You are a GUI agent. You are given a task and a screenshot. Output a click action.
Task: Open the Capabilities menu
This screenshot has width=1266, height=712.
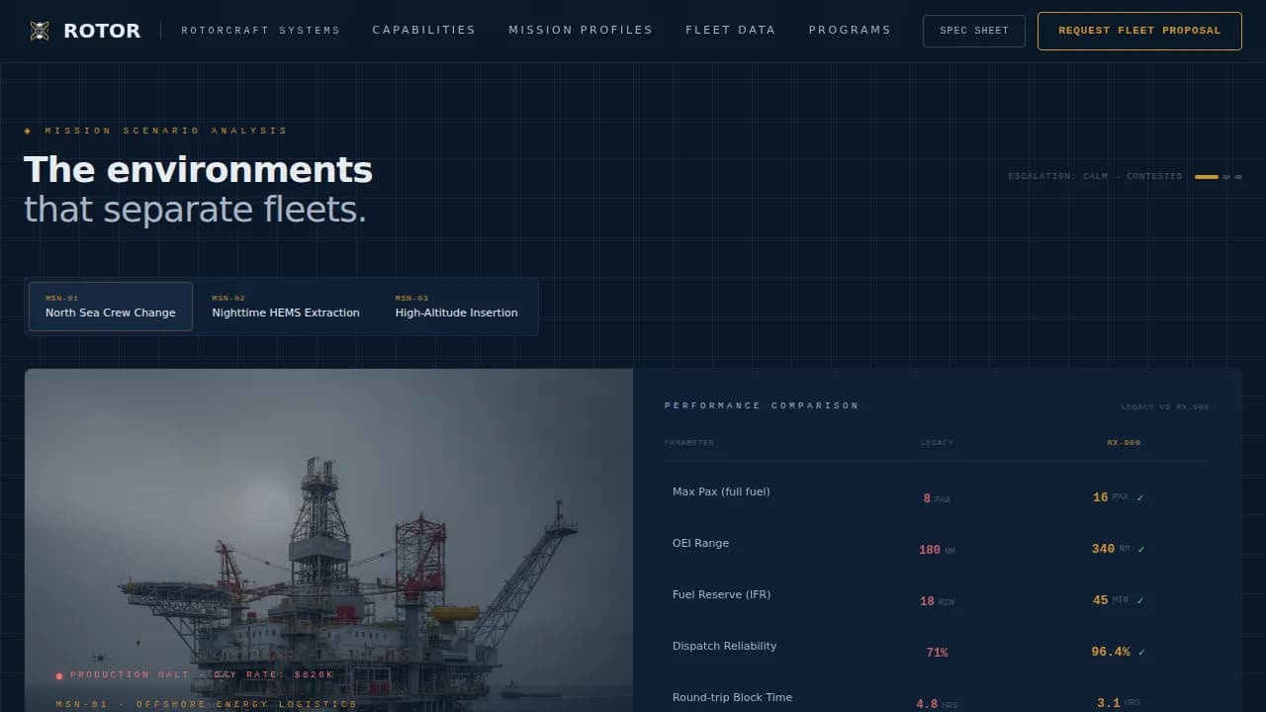(423, 31)
